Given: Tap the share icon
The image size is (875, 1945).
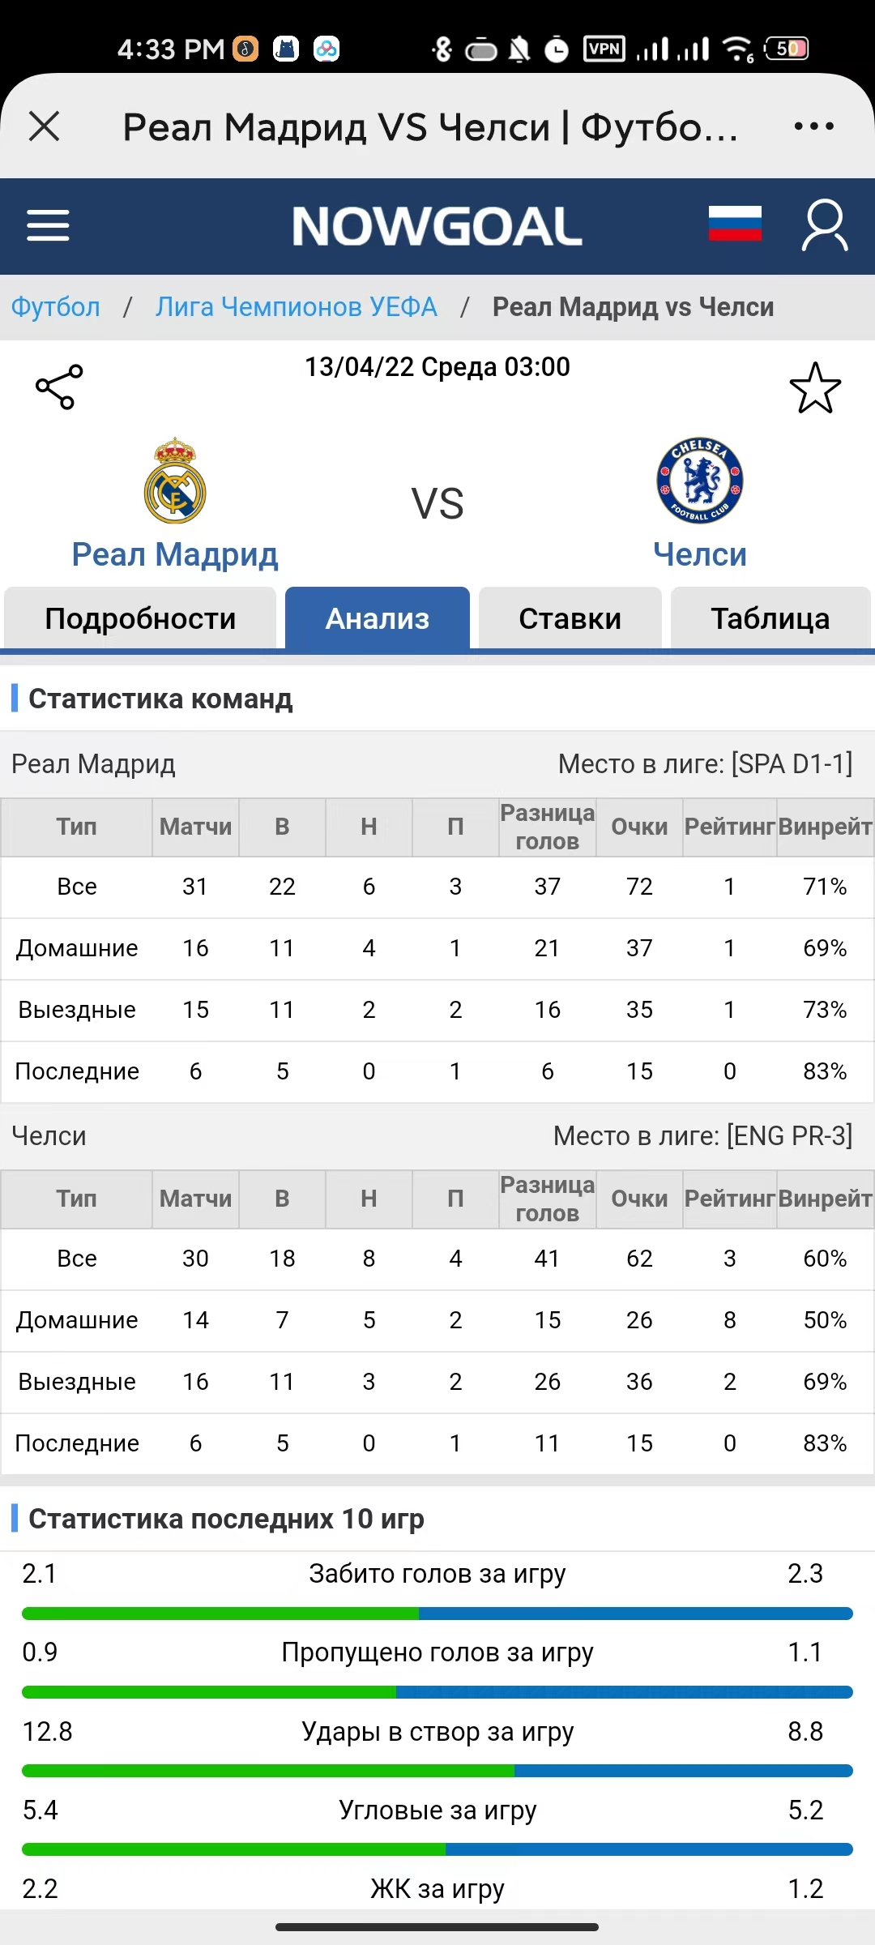Looking at the screenshot, I should pyautogui.click(x=59, y=387).
